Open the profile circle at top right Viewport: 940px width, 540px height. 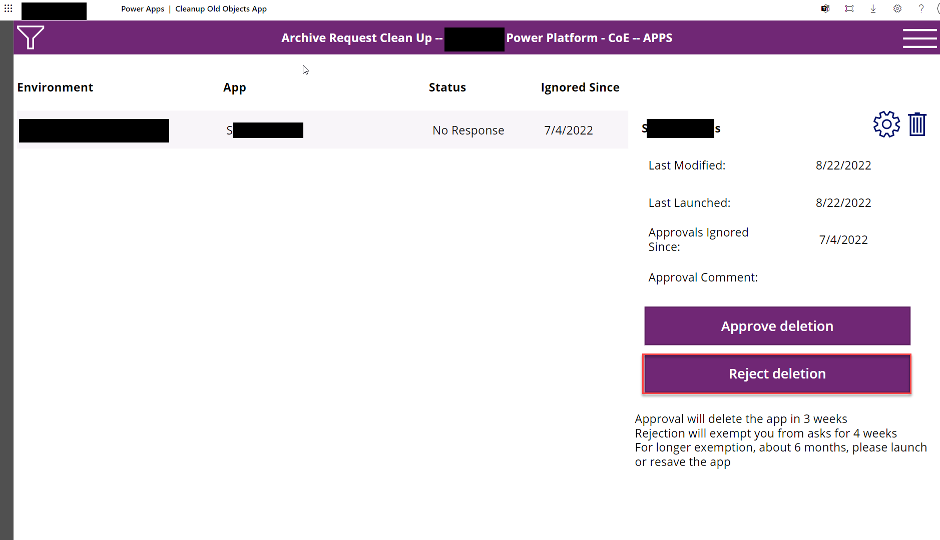pyautogui.click(x=938, y=8)
